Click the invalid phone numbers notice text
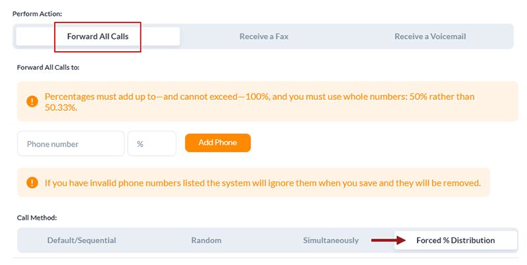 pos(262,183)
